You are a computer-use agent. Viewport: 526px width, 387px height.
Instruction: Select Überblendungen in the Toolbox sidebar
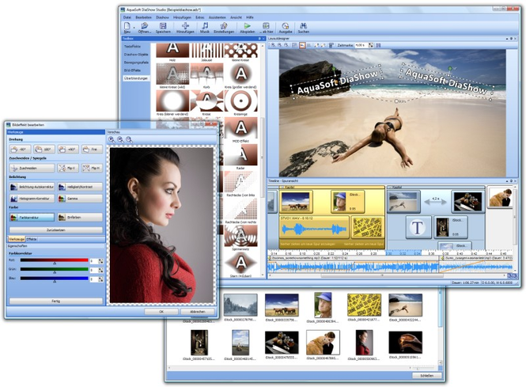tap(136, 78)
